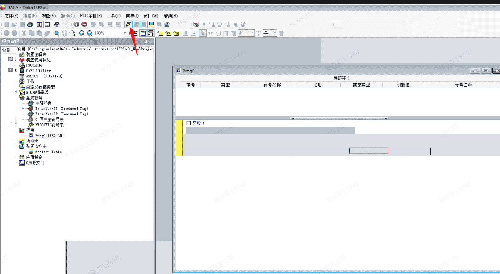Click the zoom out magnifier icon
The image size is (500, 274).
pyautogui.click(x=89, y=33)
